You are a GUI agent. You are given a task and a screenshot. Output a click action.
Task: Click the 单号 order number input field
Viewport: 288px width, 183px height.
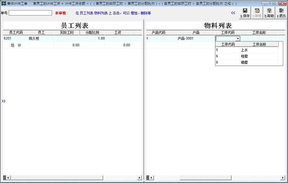(31, 13)
